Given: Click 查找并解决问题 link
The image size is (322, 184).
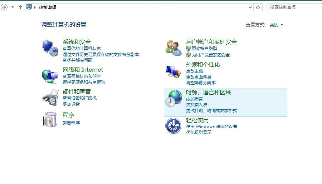Looking at the screenshot, I should coord(77,60).
